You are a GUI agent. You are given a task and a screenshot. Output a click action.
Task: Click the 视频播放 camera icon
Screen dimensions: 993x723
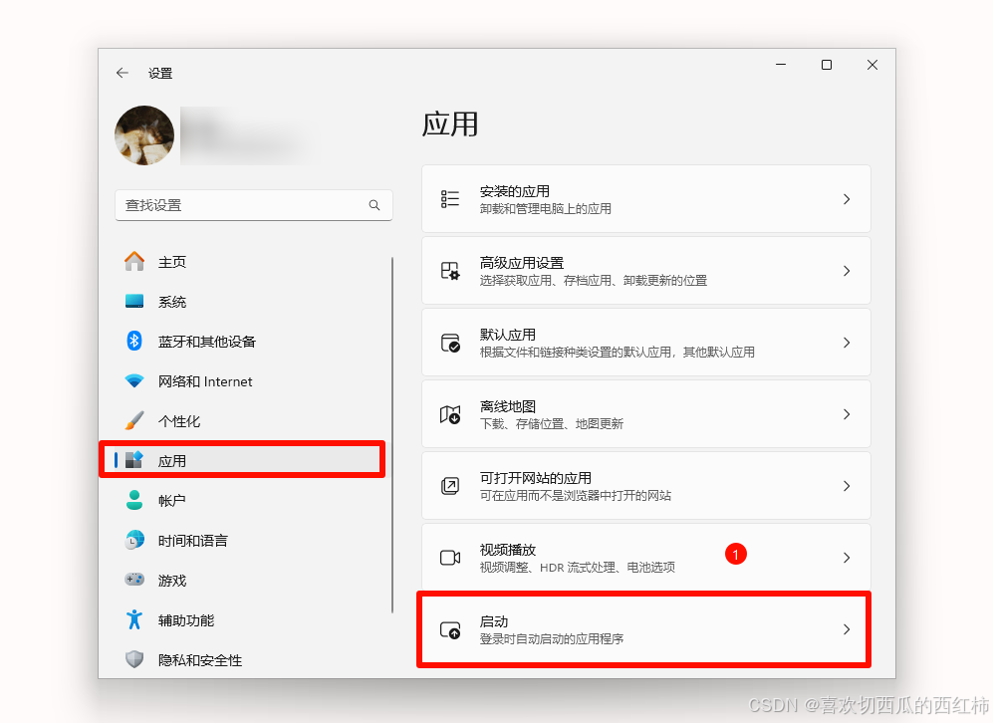click(450, 557)
